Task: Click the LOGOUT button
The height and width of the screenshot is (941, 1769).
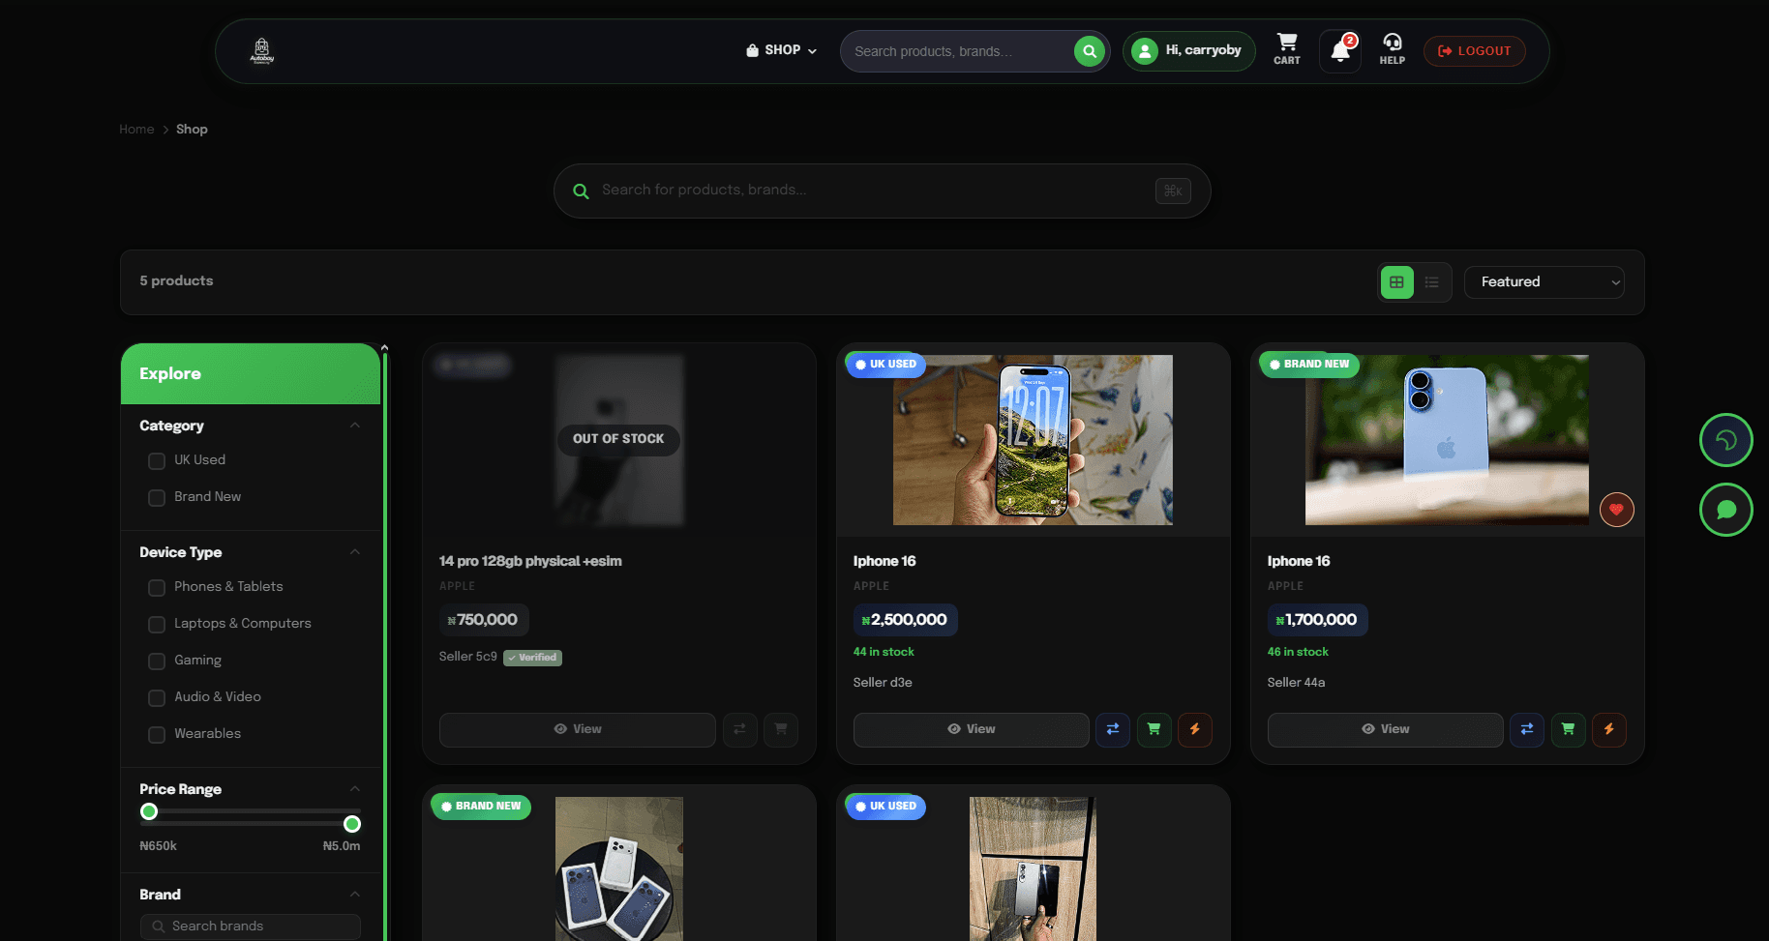Action: [1475, 51]
